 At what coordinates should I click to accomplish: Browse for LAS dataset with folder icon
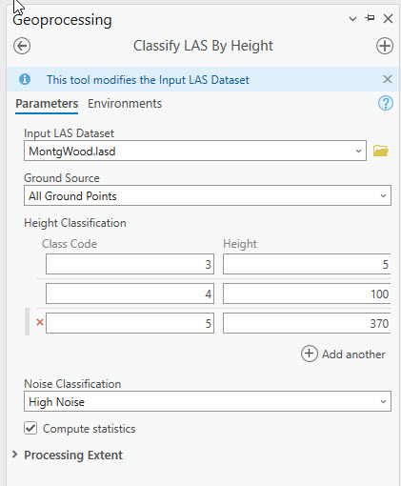(x=380, y=151)
